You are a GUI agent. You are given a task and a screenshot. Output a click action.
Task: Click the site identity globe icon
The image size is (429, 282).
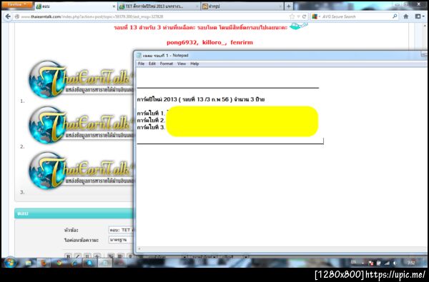tap(17, 16)
